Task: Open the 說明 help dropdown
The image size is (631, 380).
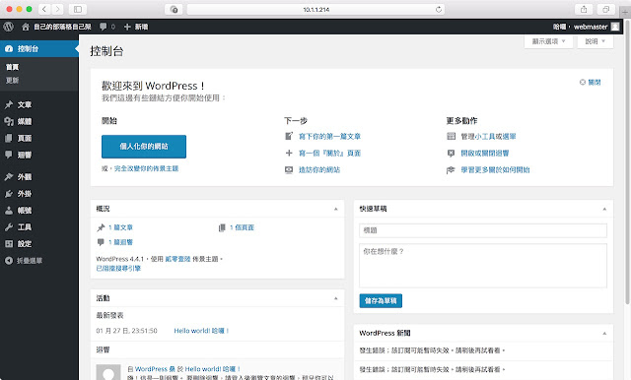Action: point(595,41)
